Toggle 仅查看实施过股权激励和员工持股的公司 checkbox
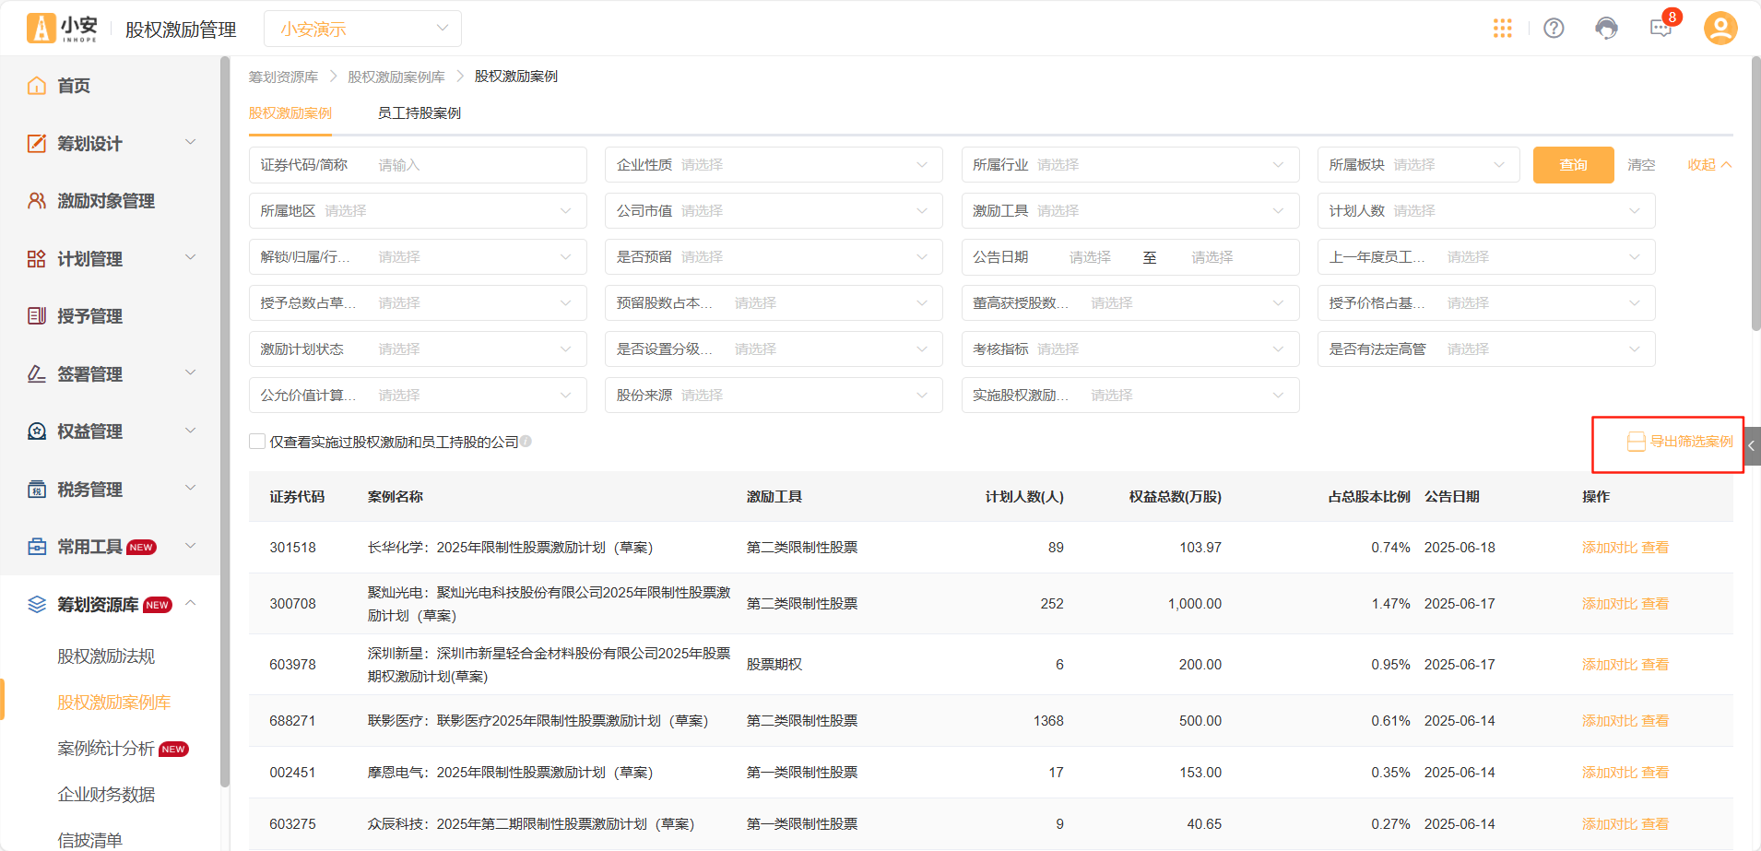 (257, 442)
